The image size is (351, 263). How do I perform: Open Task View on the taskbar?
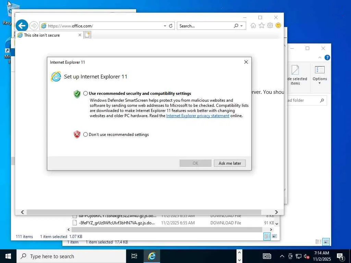(x=134, y=256)
